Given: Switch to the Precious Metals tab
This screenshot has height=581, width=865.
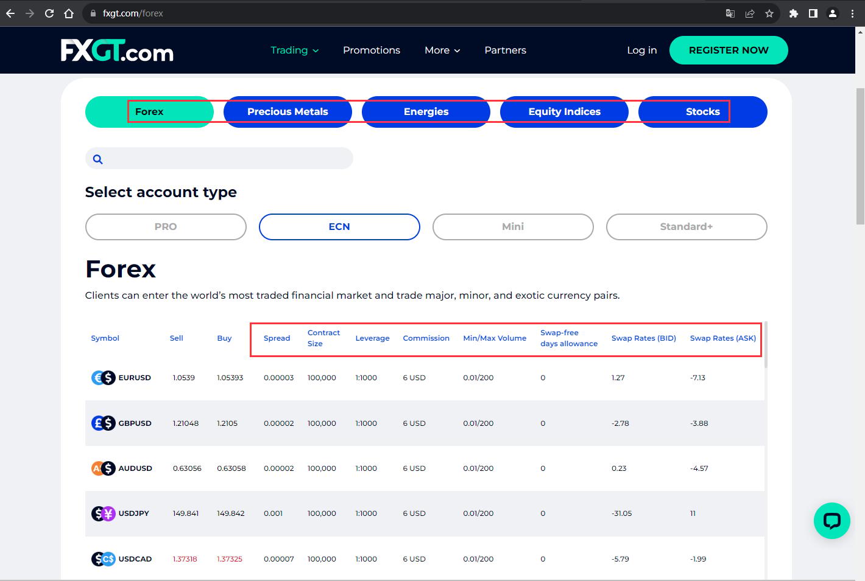Looking at the screenshot, I should pos(288,112).
